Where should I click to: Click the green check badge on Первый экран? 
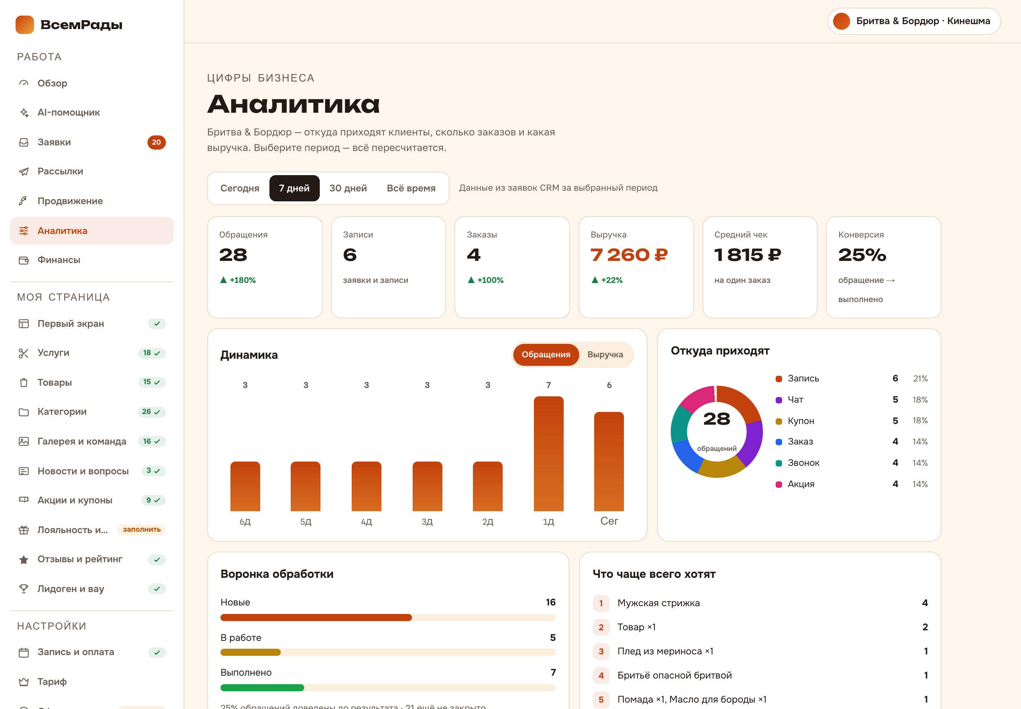(157, 323)
